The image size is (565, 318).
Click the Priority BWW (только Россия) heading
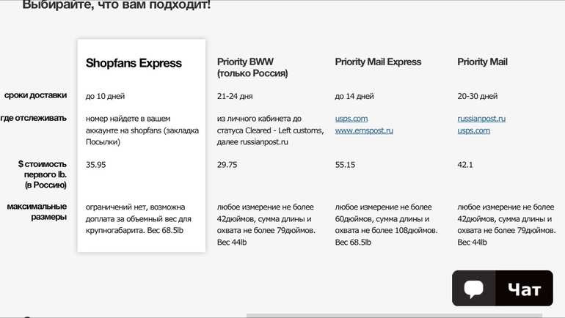coord(252,67)
